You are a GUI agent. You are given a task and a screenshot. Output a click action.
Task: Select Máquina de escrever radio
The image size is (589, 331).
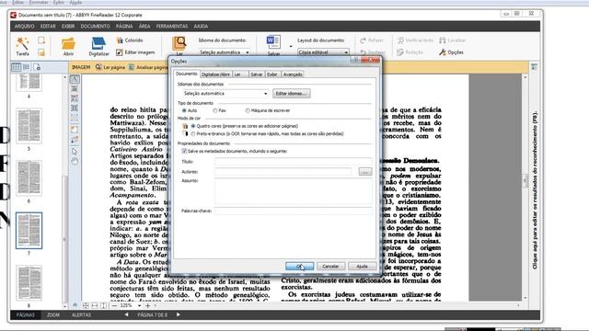[x=248, y=110]
